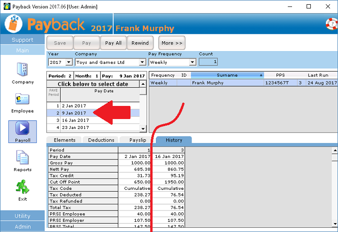Screen dimensions: 338x232
Task: Switch to the Deductions tab
Action: click(x=101, y=140)
